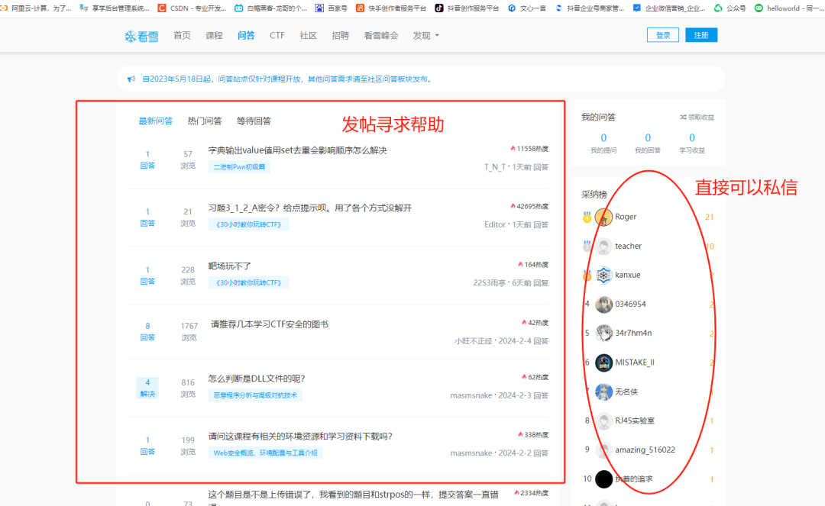The image size is (825, 506).
Task: Click the 我的提问 count
Action: [603, 137]
